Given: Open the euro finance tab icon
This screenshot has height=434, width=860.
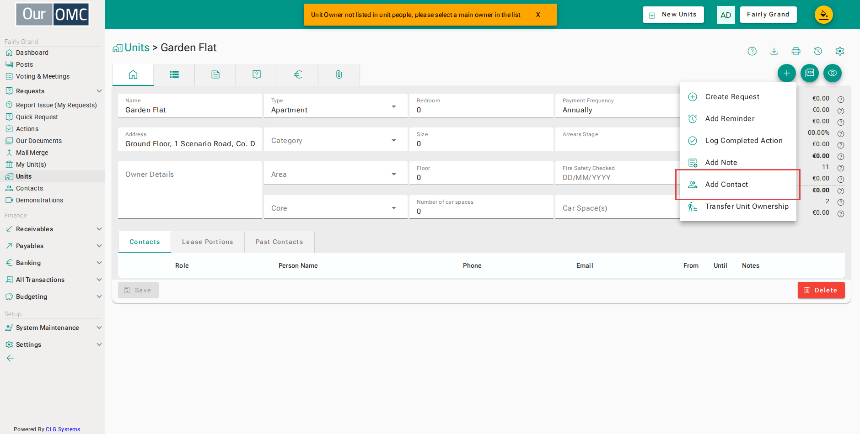Looking at the screenshot, I should [298, 74].
